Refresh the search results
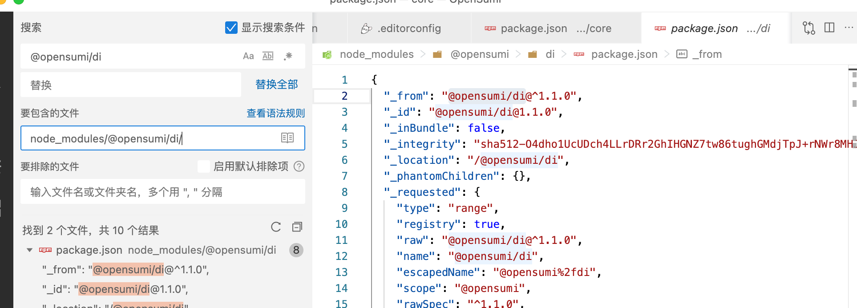Screen dimensions: 857x308 click(276, 227)
